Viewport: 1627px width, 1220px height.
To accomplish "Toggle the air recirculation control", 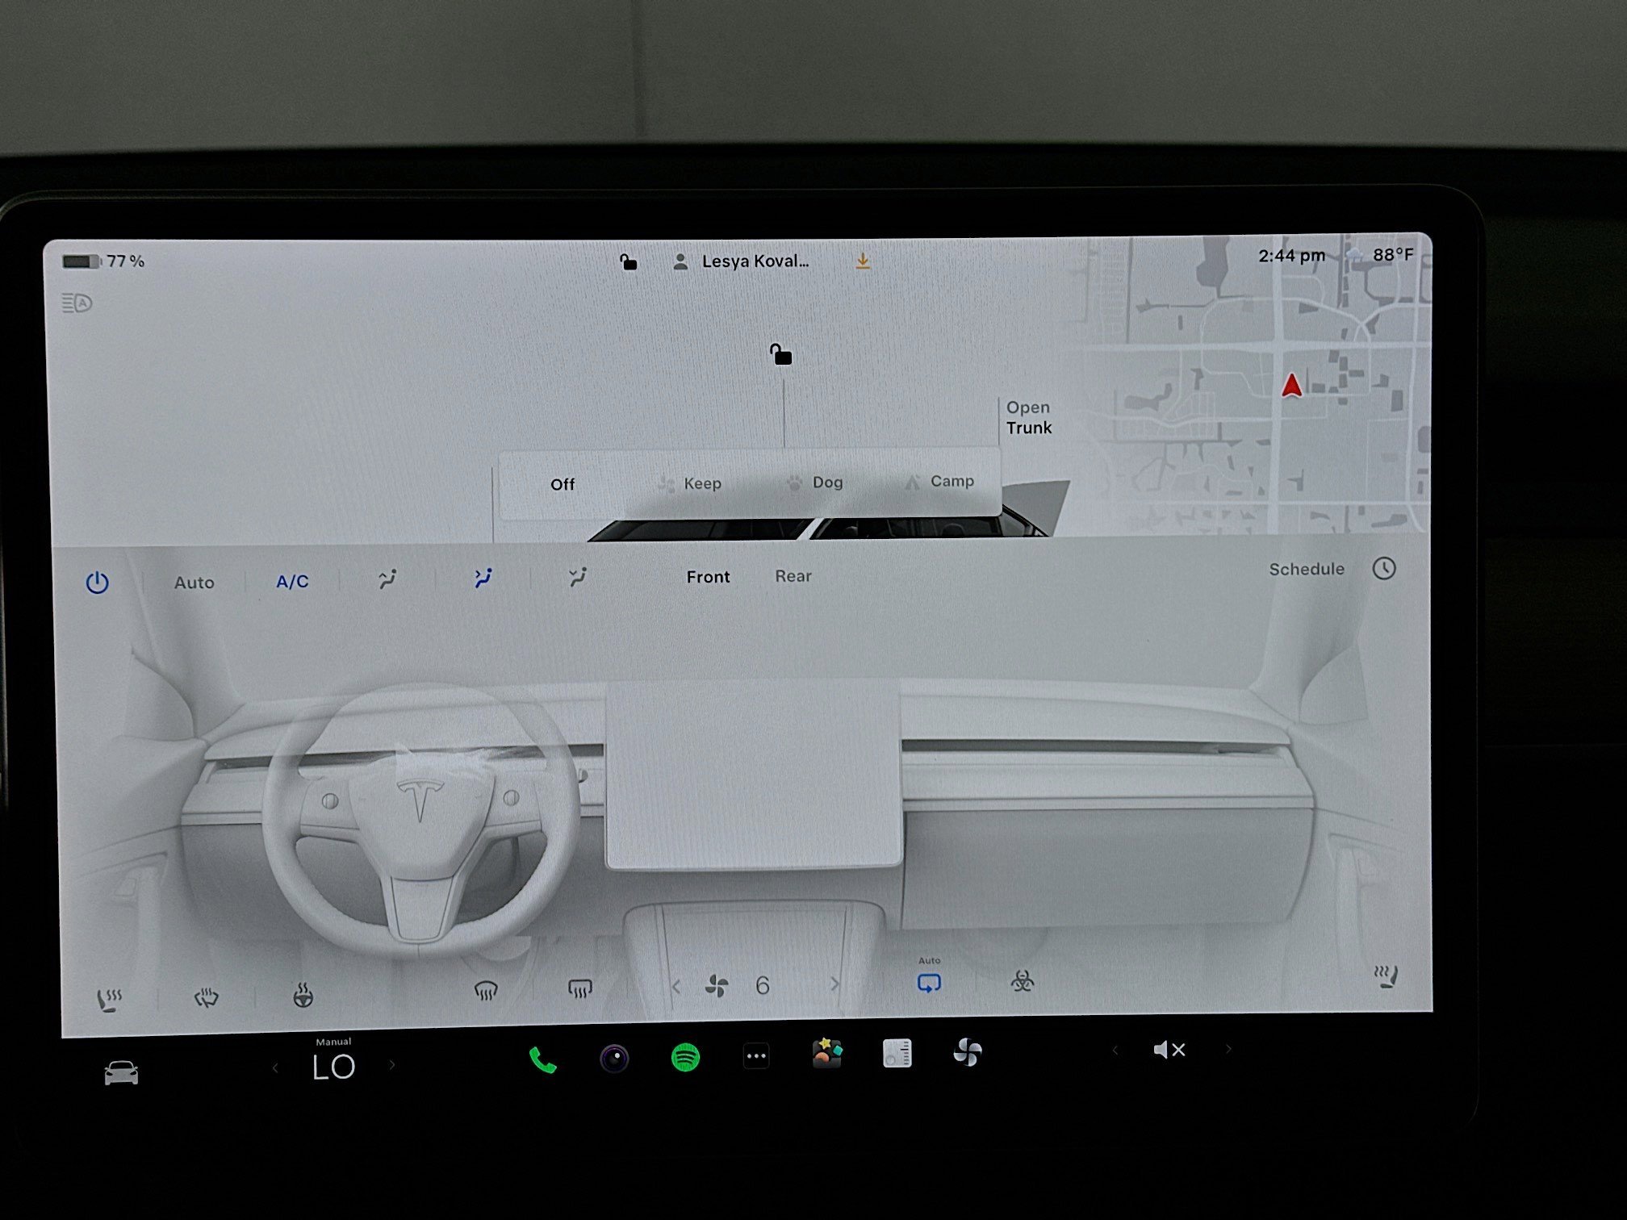I will (x=930, y=983).
